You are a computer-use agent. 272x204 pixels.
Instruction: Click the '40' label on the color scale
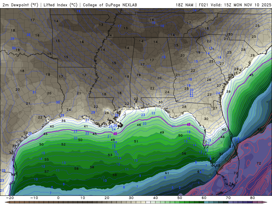coord(155,198)
